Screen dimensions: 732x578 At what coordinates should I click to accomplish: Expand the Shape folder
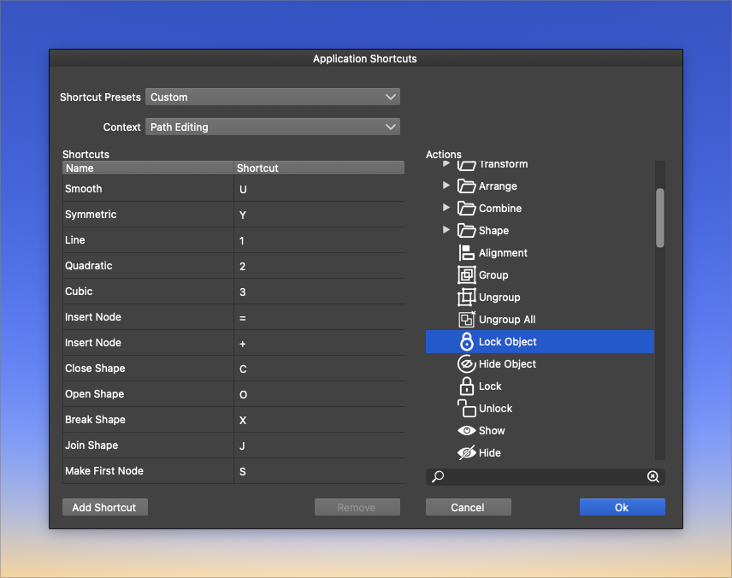pos(446,230)
